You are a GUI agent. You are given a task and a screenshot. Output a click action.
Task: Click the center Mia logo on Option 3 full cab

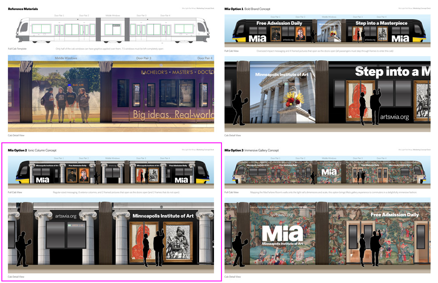[329, 172]
